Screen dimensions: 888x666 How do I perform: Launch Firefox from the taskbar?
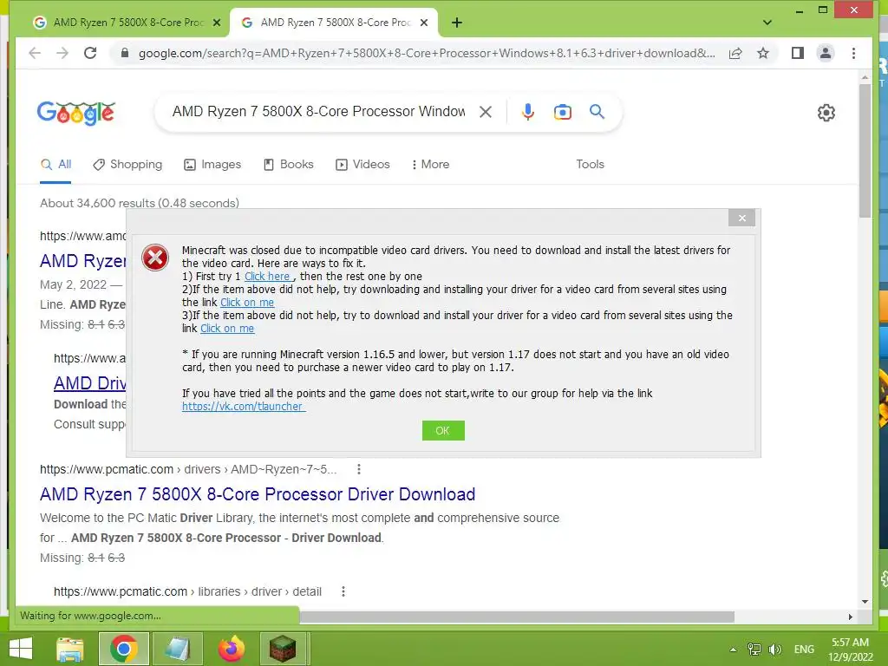click(231, 649)
